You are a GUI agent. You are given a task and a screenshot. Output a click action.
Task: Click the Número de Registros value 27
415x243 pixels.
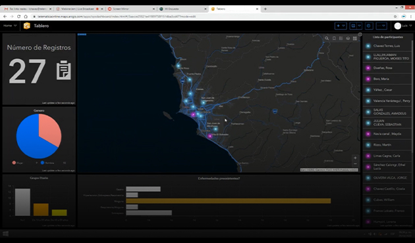tap(28, 71)
